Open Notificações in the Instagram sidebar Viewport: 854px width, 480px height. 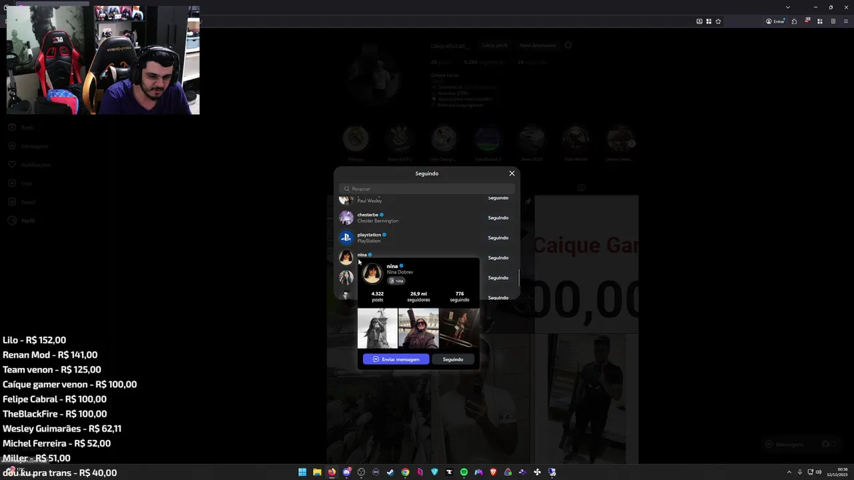(29, 165)
